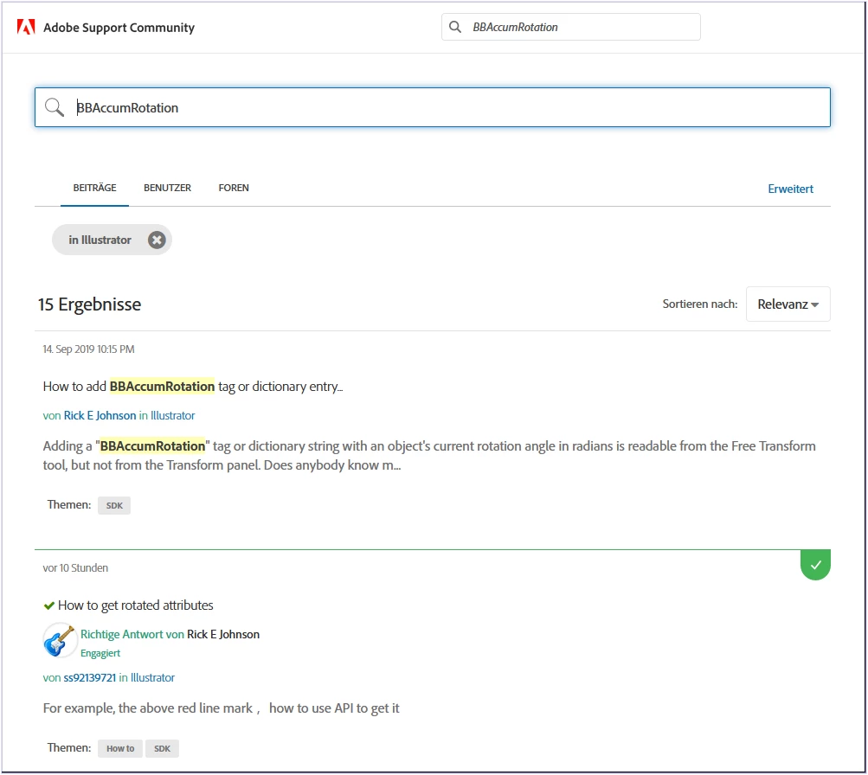The image size is (868, 775).
Task: Open Rick E Johnson's profile in the first result
Action: 100,415
